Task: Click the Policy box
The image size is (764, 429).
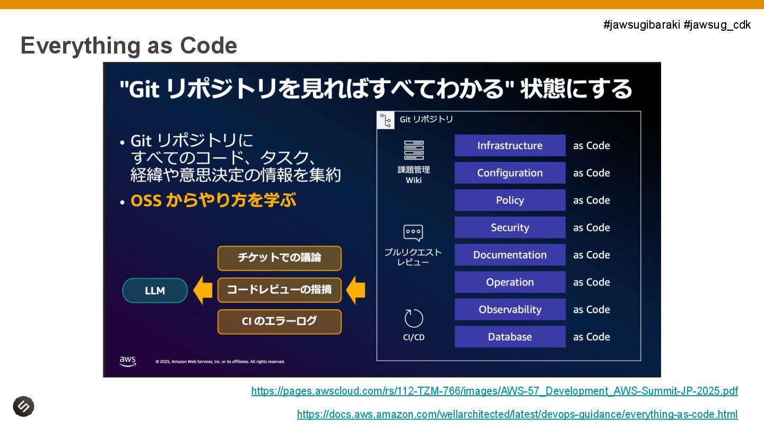Action: click(x=510, y=200)
